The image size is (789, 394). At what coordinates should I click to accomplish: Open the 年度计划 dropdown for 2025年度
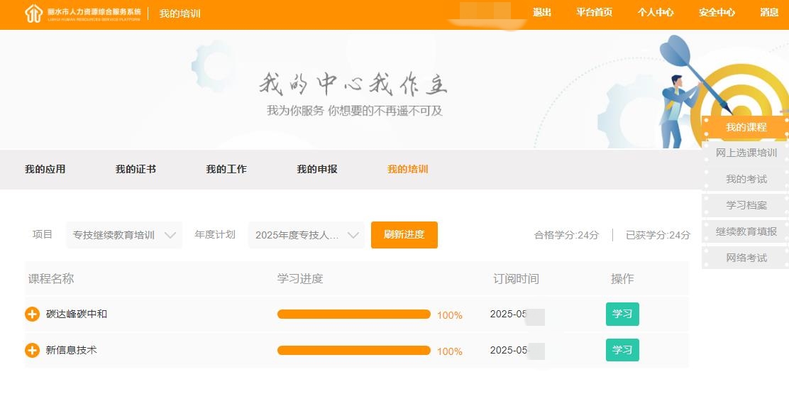coord(307,235)
